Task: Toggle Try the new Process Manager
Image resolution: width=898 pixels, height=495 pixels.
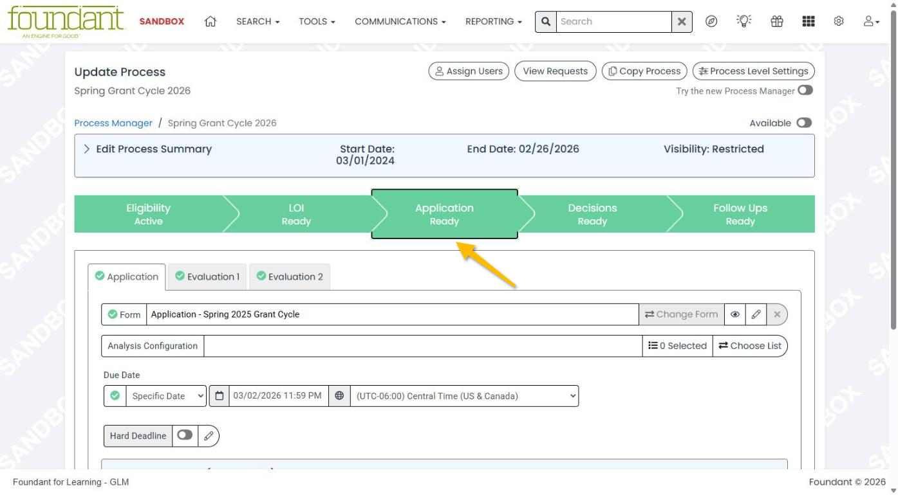Action: tap(805, 91)
